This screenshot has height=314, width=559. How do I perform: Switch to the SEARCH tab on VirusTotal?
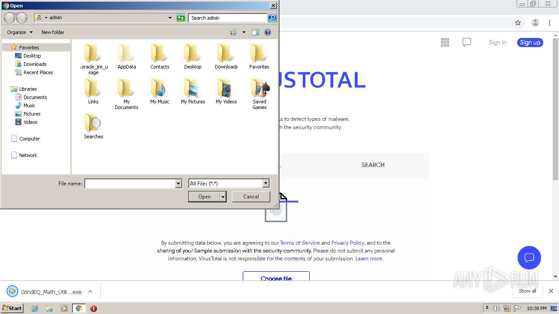(x=373, y=165)
